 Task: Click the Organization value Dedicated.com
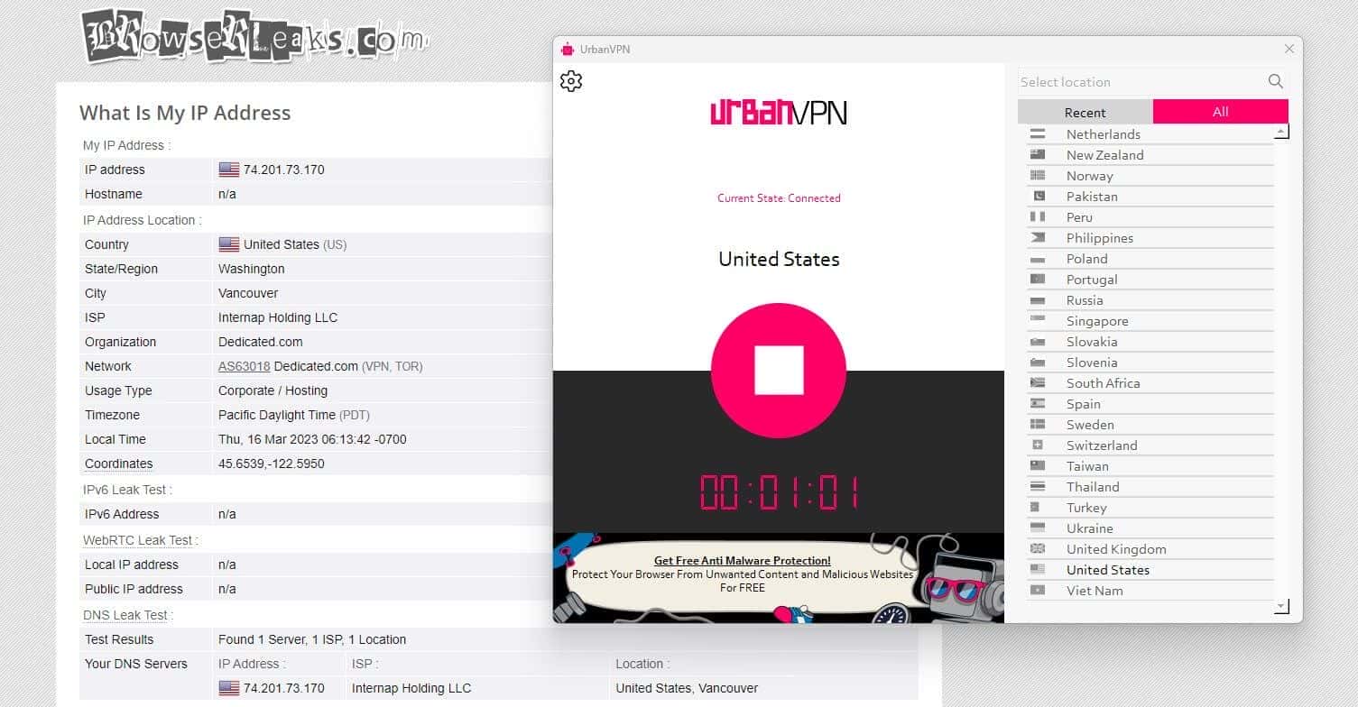coord(261,342)
